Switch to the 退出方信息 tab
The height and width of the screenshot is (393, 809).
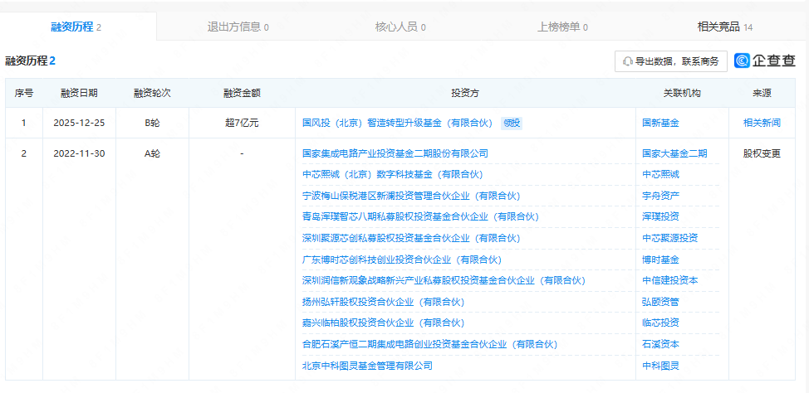click(x=238, y=27)
